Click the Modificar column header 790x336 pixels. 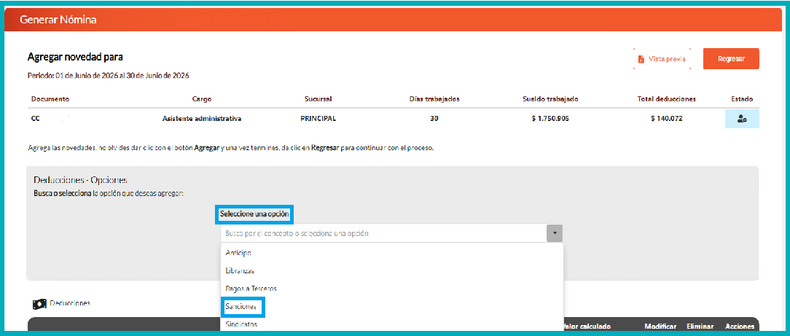(660, 327)
